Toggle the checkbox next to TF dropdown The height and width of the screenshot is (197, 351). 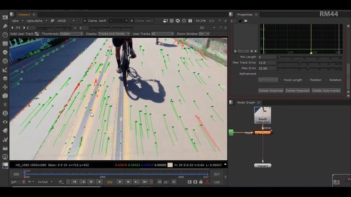pyautogui.click(x=24, y=182)
